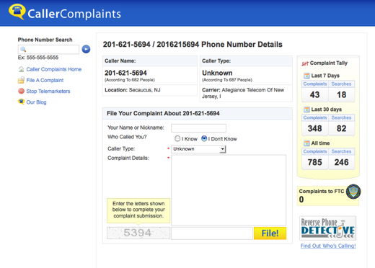Click the 'Phone Number Search' sidebar label
375x268 pixels.
coord(45,40)
